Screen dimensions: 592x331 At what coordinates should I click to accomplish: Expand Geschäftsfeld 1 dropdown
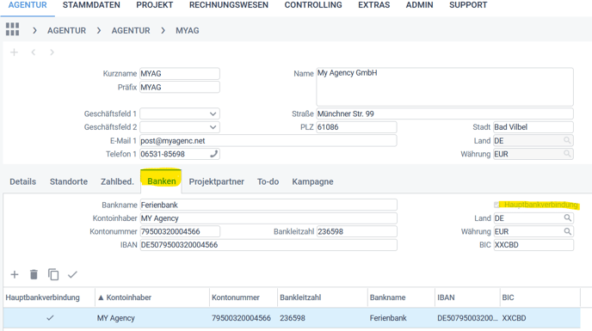coord(213,113)
